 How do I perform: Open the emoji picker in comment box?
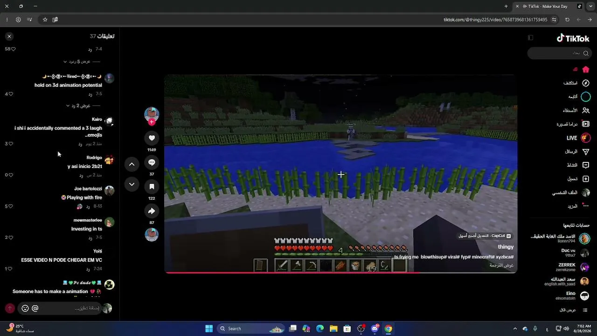(25, 308)
